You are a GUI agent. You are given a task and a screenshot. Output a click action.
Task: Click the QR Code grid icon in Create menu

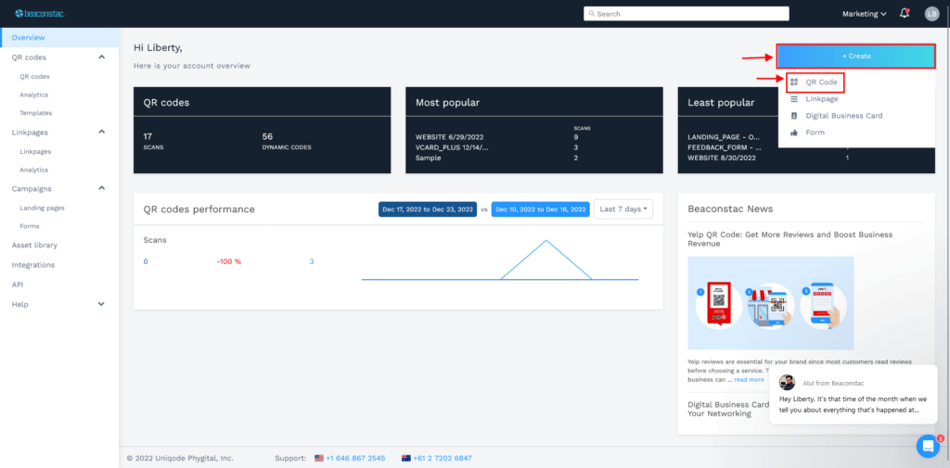tap(794, 82)
